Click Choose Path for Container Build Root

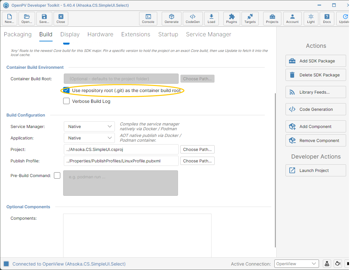click(197, 79)
